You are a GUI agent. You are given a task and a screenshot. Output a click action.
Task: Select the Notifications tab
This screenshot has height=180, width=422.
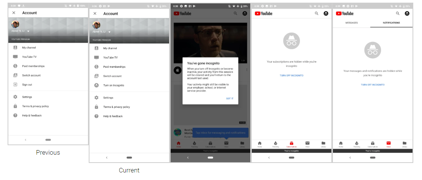click(x=391, y=23)
